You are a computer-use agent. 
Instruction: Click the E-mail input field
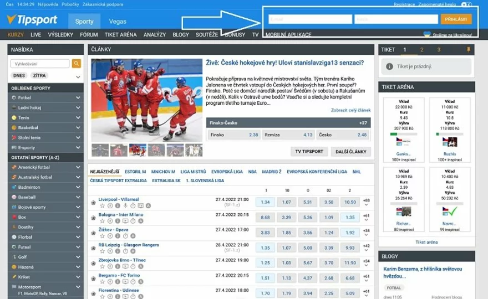click(x=310, y=19)
